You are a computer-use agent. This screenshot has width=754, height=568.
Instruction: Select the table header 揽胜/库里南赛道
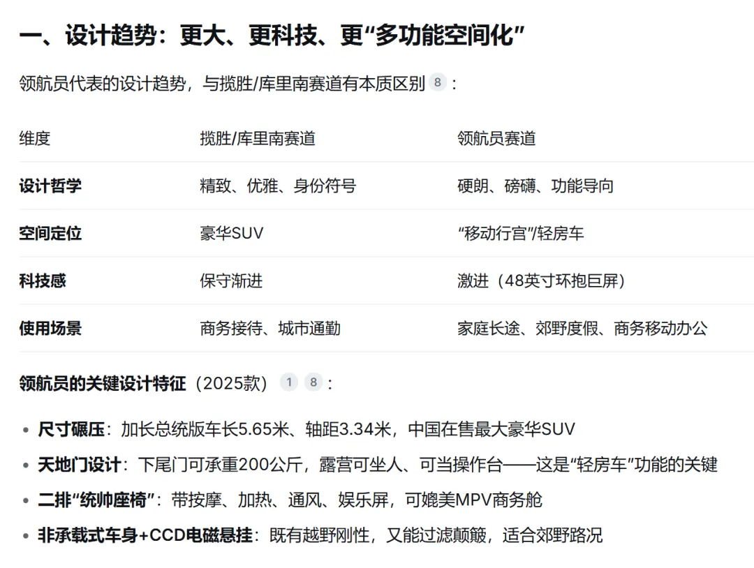(x=258, y=138)
